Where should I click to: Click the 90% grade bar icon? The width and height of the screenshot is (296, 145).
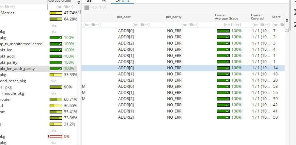(56, 87)
